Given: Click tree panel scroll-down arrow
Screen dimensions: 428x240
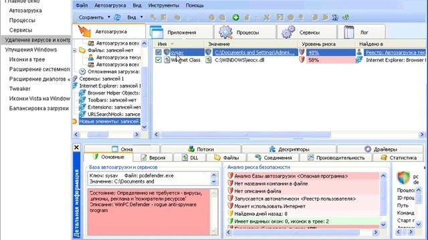Looking at the screenshot, I should [x=144, y=127].
